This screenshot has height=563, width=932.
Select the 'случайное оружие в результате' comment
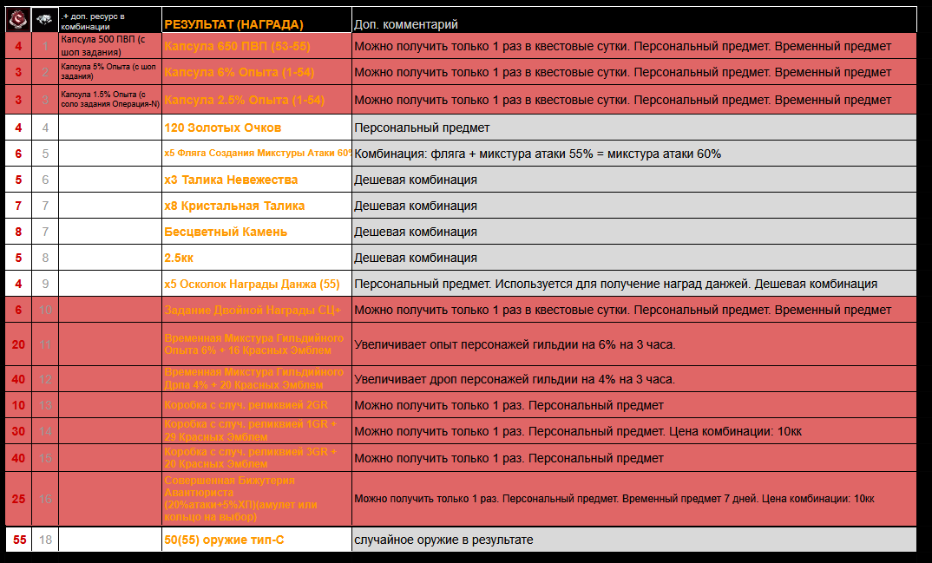point(443,540)
